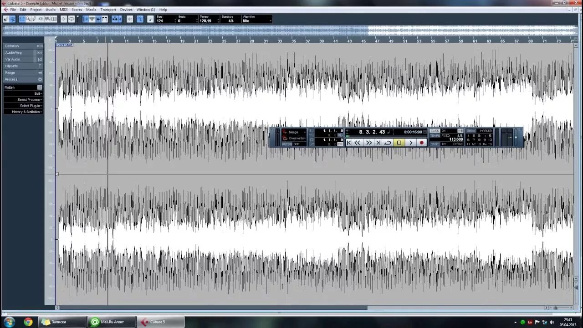Open the VariAudio inspector tab
This screenshot has height=328, width=583.
[23, 59]
